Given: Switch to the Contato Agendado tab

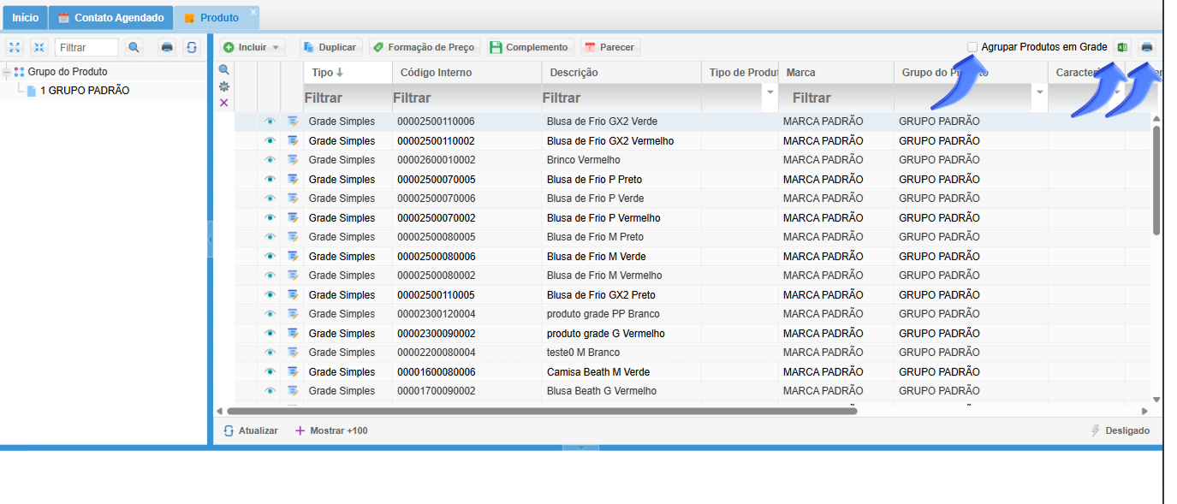Looking at the screenshot, I should (x=110, y=17).
